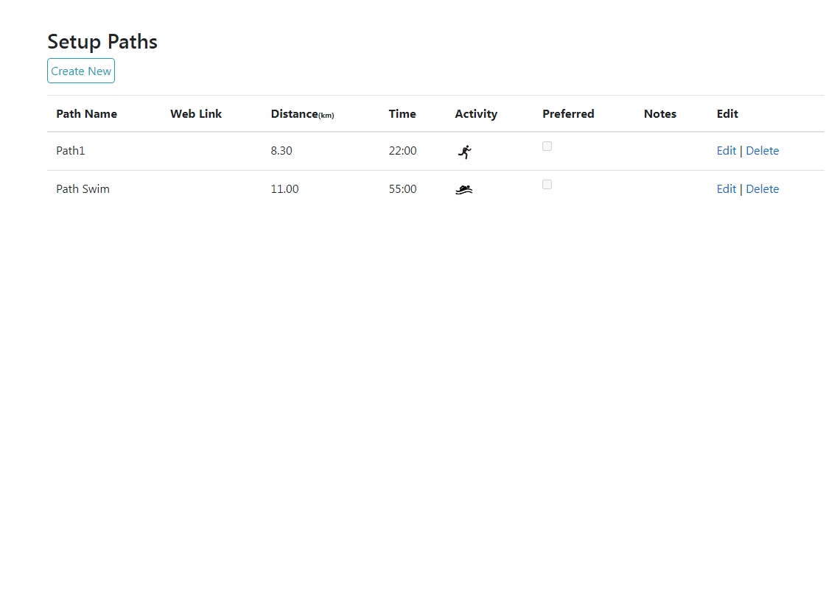840x611 pixels.
Task: Click the Activity column header
Action: pos(476,114)
